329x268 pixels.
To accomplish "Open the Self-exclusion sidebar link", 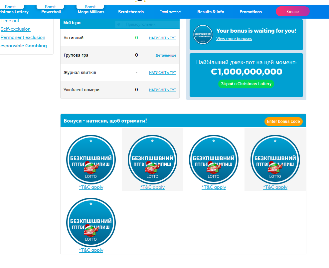I will click(x=16, y=29).
